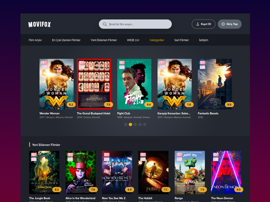
Task: Click the 8.9 rating badge on Now You See Me 2
Action: pos(129,189)
